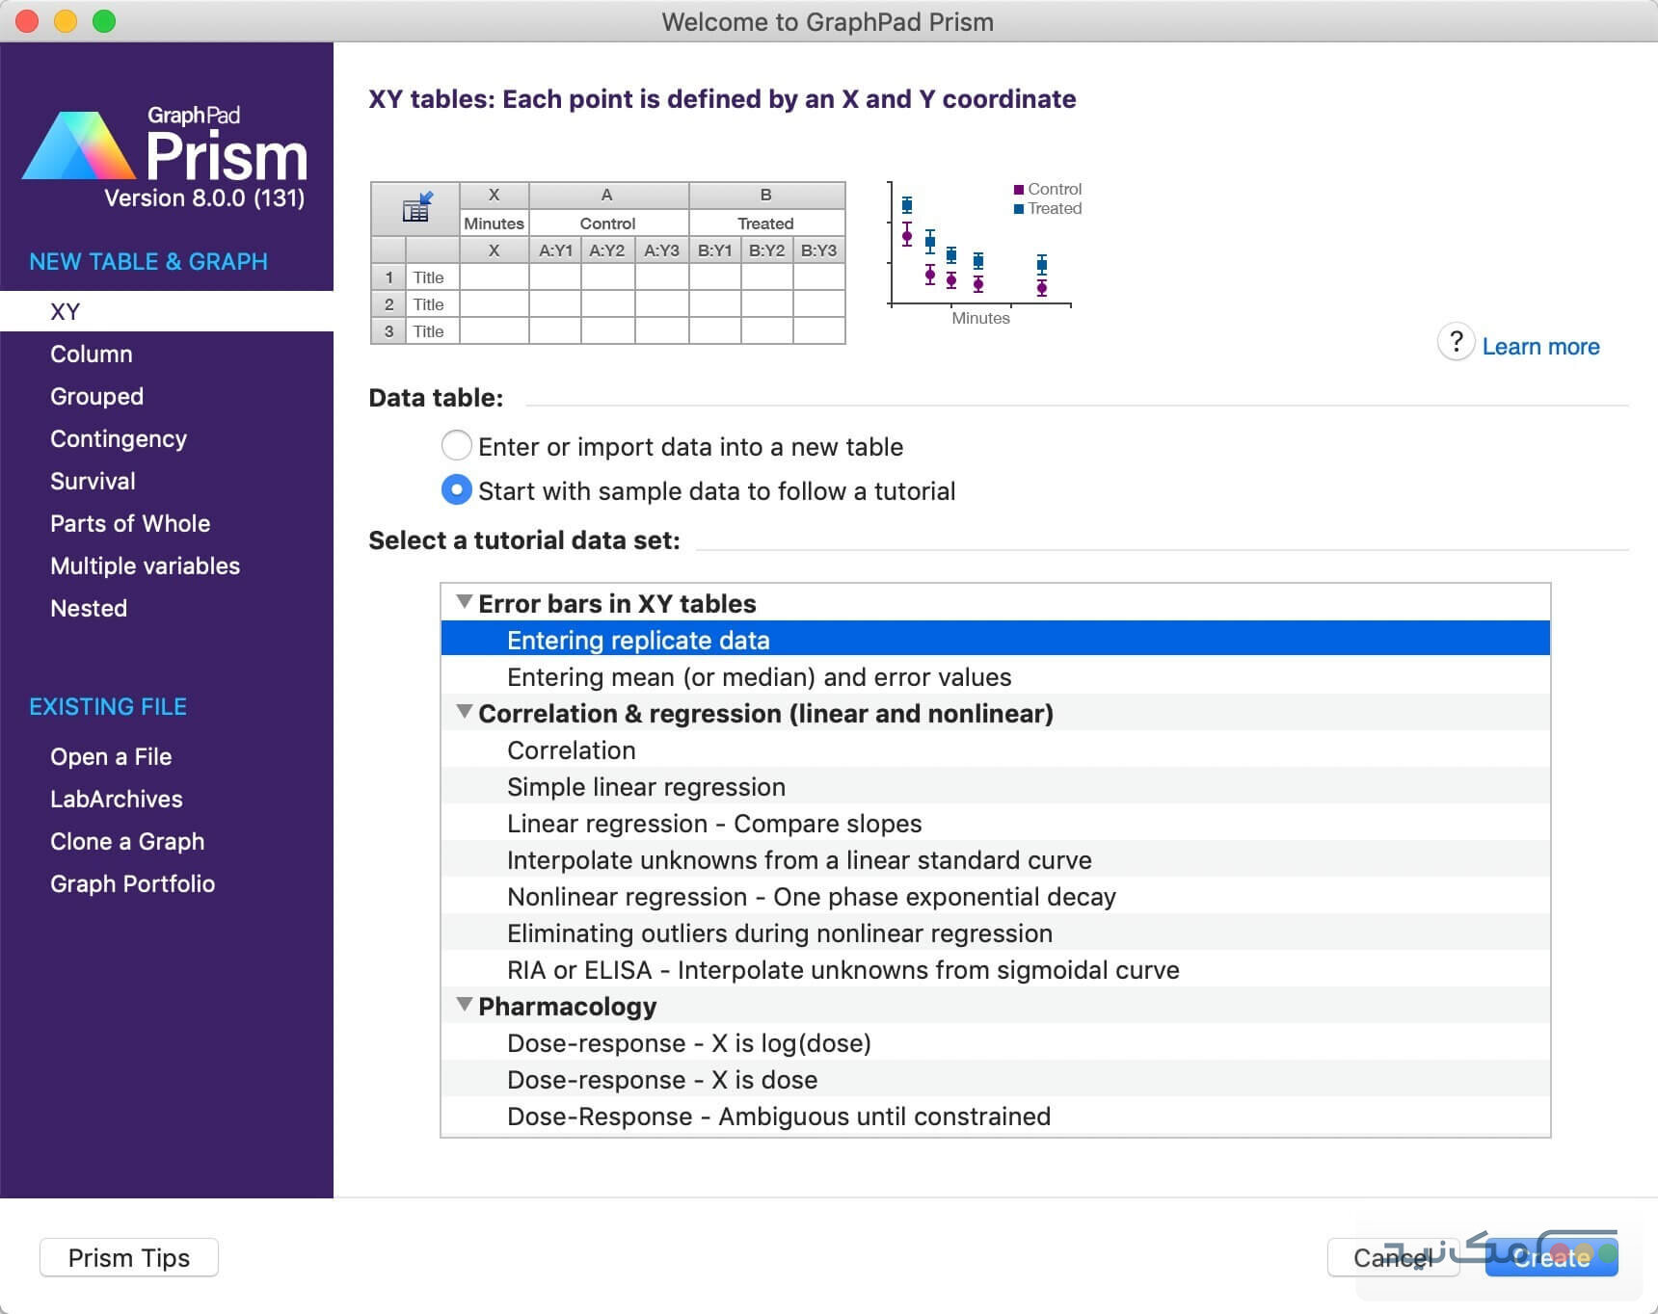This screenshot has width=1658, height=1314.
Task: Pick 'Dose-response - X is dose' data set
Action: [x=662, y=1080]
